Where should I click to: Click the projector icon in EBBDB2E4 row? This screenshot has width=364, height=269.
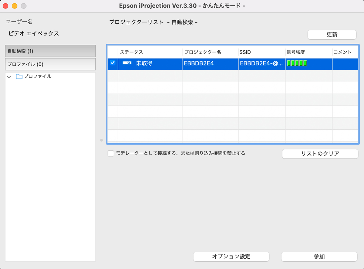click(127, 63)
